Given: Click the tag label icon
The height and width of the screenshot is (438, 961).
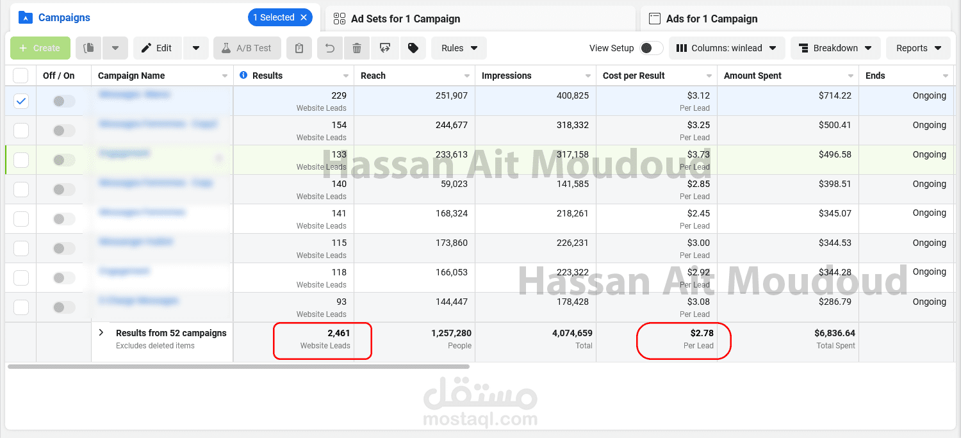Looking at the screenshot, I should (413, 48).
